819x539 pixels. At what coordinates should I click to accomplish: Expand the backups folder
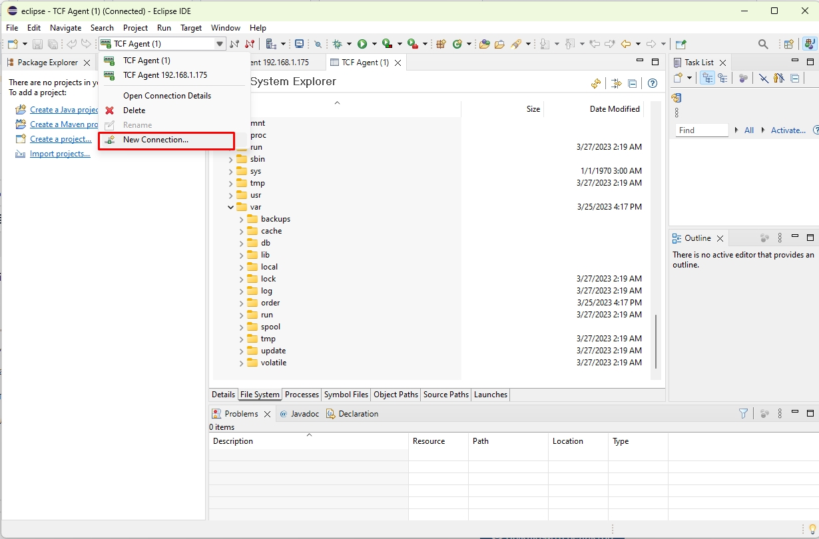[x=241, y=219]
